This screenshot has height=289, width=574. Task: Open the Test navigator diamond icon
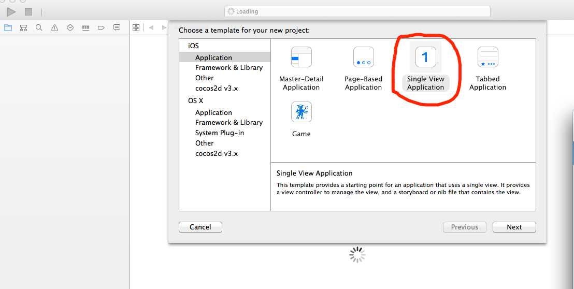point(70,27)
